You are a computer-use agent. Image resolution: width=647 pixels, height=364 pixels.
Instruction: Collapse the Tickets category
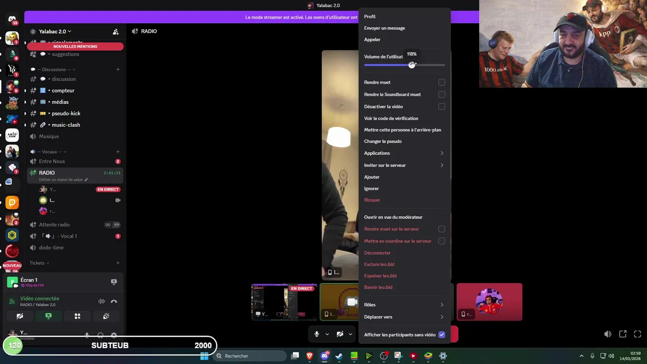(x=39, y=263)
